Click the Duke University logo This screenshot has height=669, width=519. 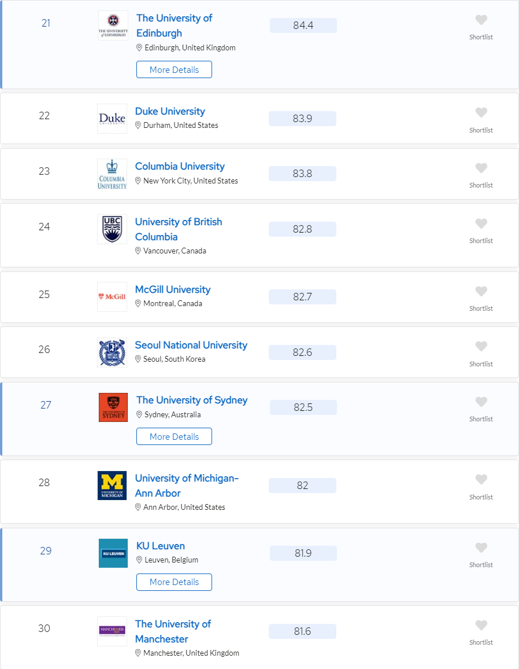point(112,119)
